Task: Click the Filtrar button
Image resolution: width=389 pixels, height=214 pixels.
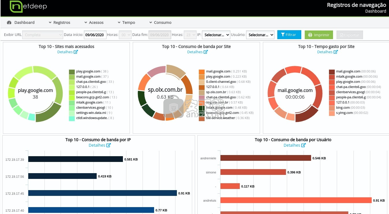Action: 289,35
